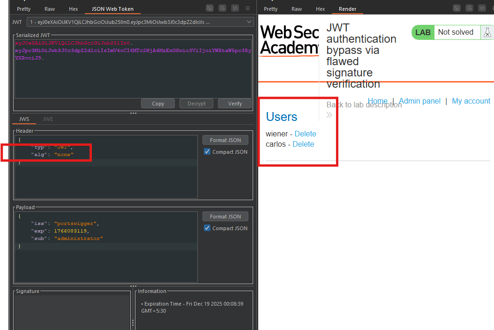This screenshot has height=330, width=494.
Task: Toggle word wrap icon in left panel
Action: 223,8
